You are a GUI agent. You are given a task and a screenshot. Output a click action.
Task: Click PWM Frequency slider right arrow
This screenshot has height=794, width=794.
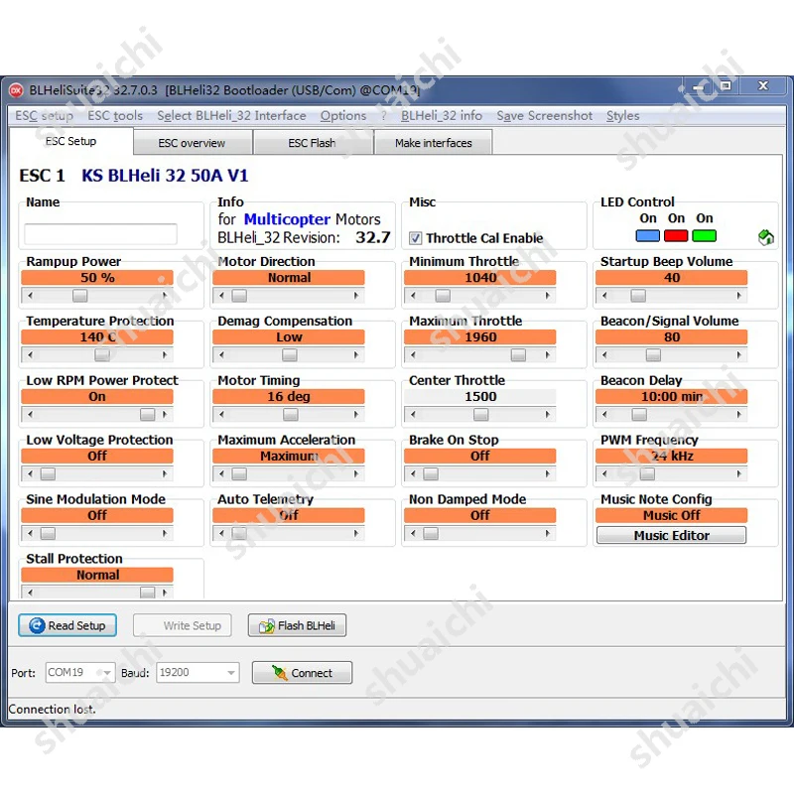pos(738,474)
